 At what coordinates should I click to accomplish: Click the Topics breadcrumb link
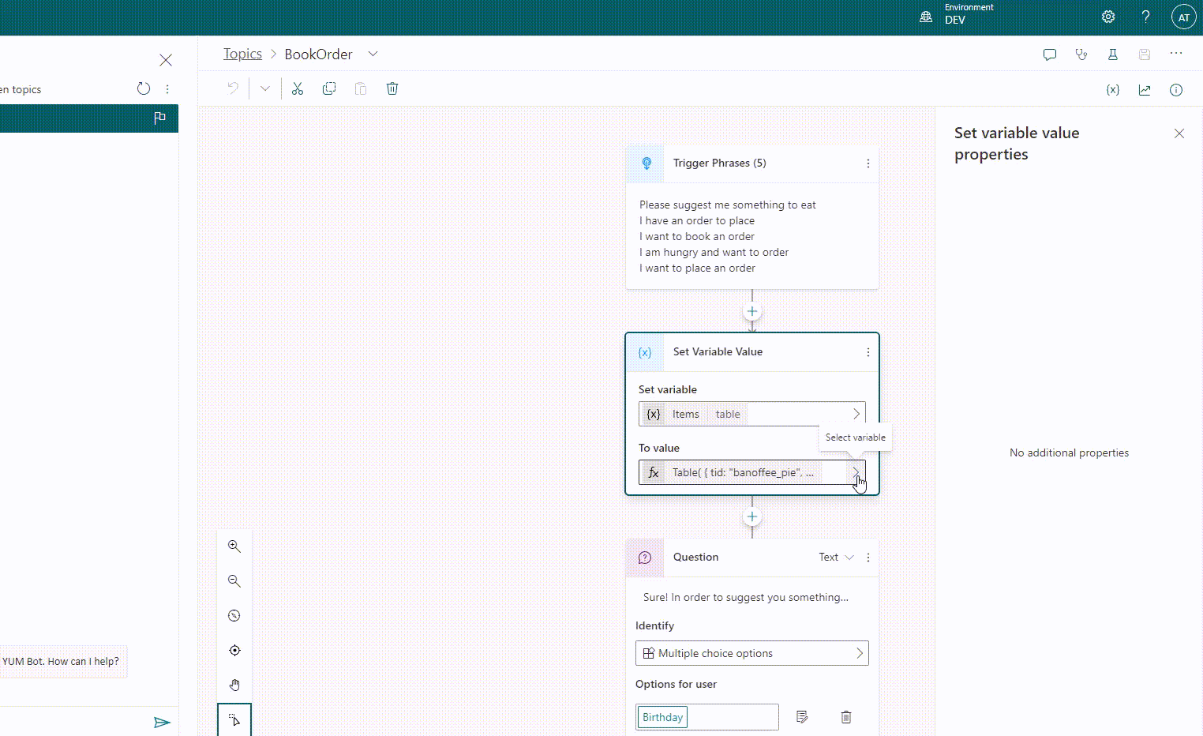point(242,54)
